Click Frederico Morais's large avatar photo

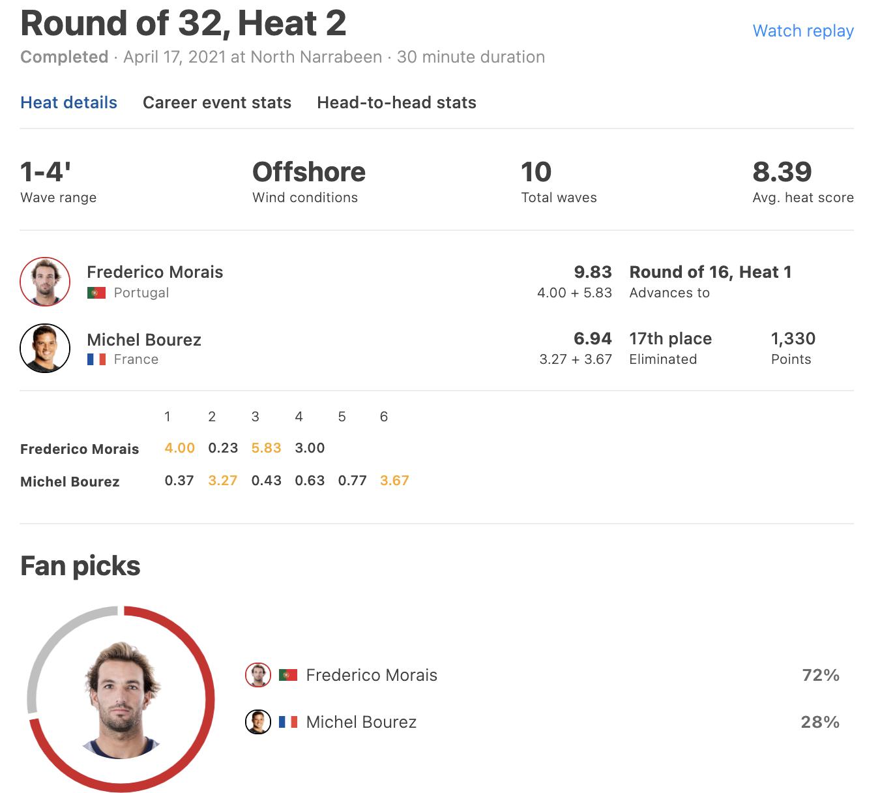[x=45, y=282]
